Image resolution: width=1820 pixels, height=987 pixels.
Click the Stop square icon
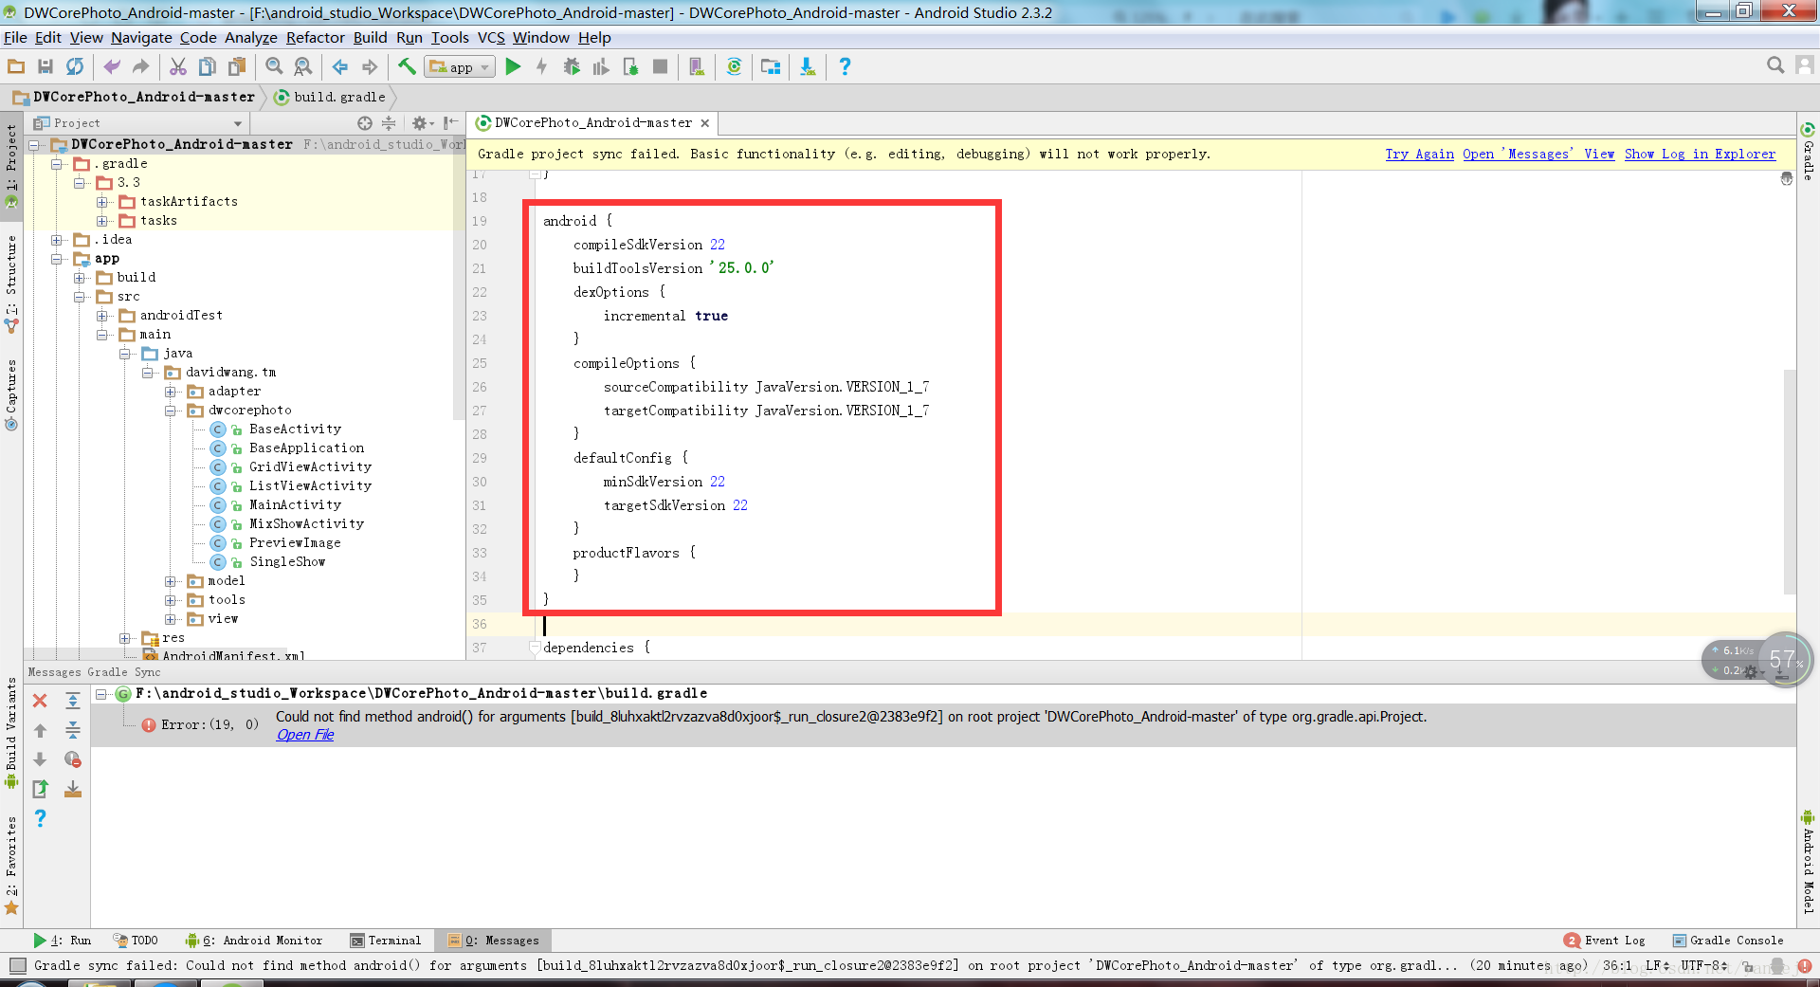661,66
